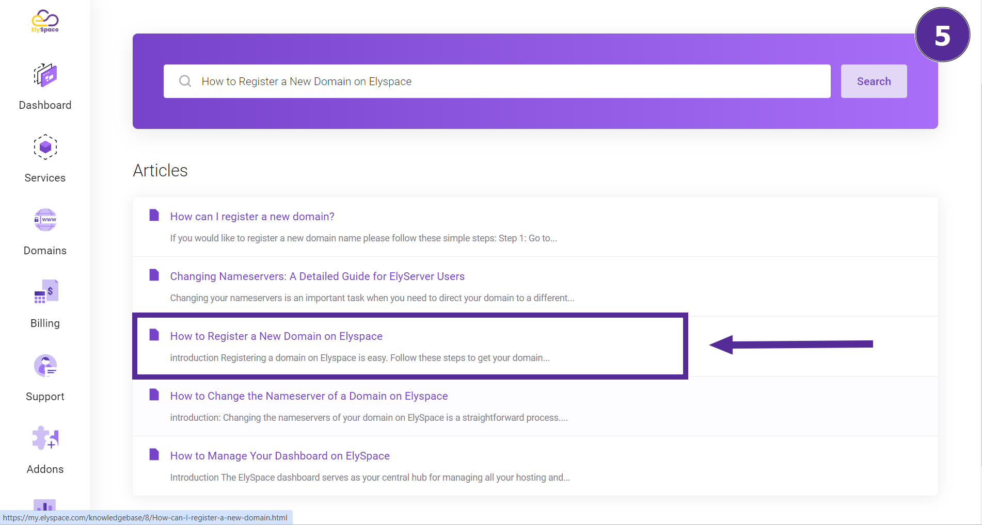Screen dimensions: 982x525
Task: Click excerpt 'introduction Registering a domain on Elyspace is easy'
Action: coord(360,358)
